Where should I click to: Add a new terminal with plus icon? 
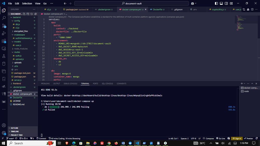tap(242, 84)
